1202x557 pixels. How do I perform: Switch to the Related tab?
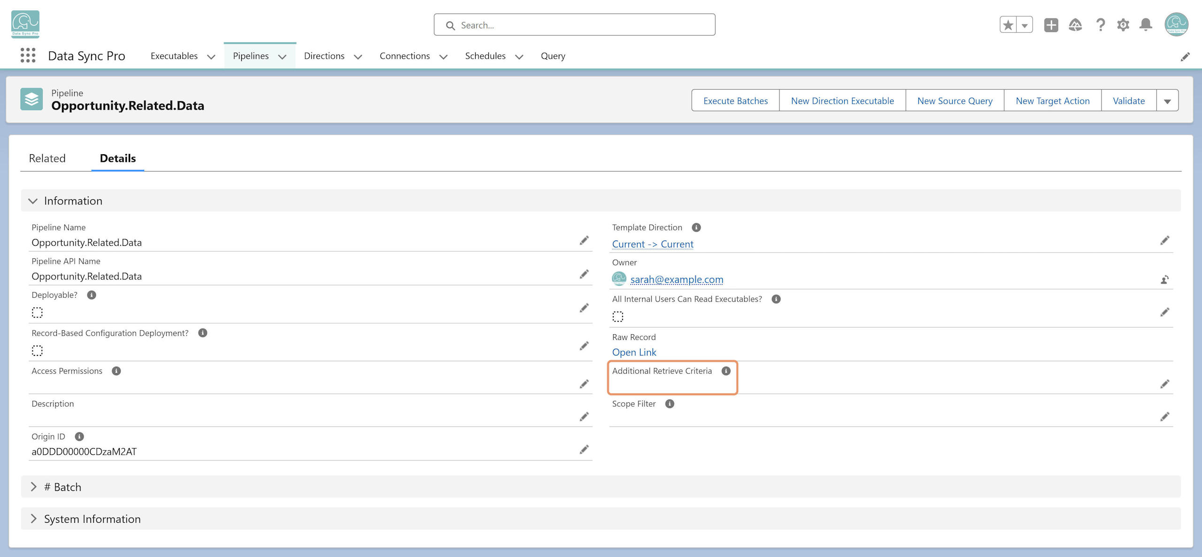(x=47, y=158)
